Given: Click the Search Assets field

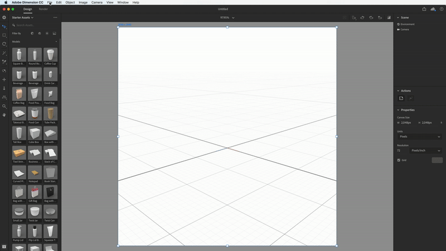Looking at the screenshot, I should click(x=33, y=25).
